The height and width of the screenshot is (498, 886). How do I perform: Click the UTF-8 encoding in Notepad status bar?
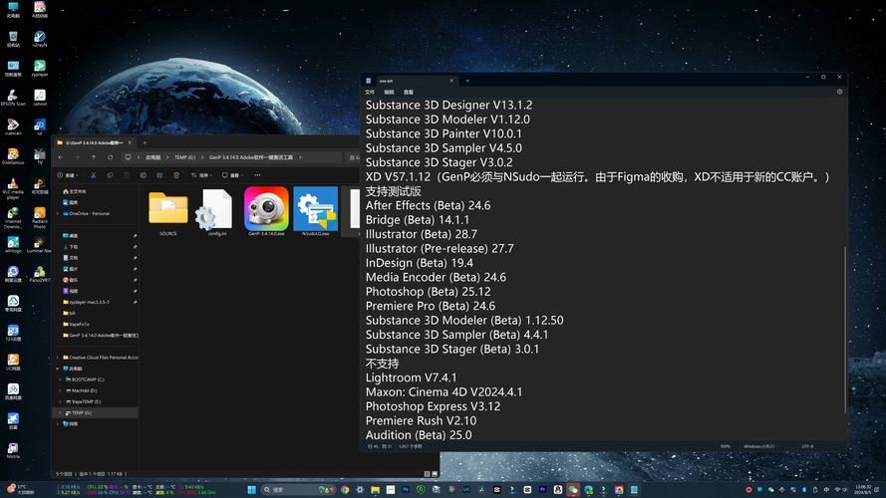tap(807, 446)
